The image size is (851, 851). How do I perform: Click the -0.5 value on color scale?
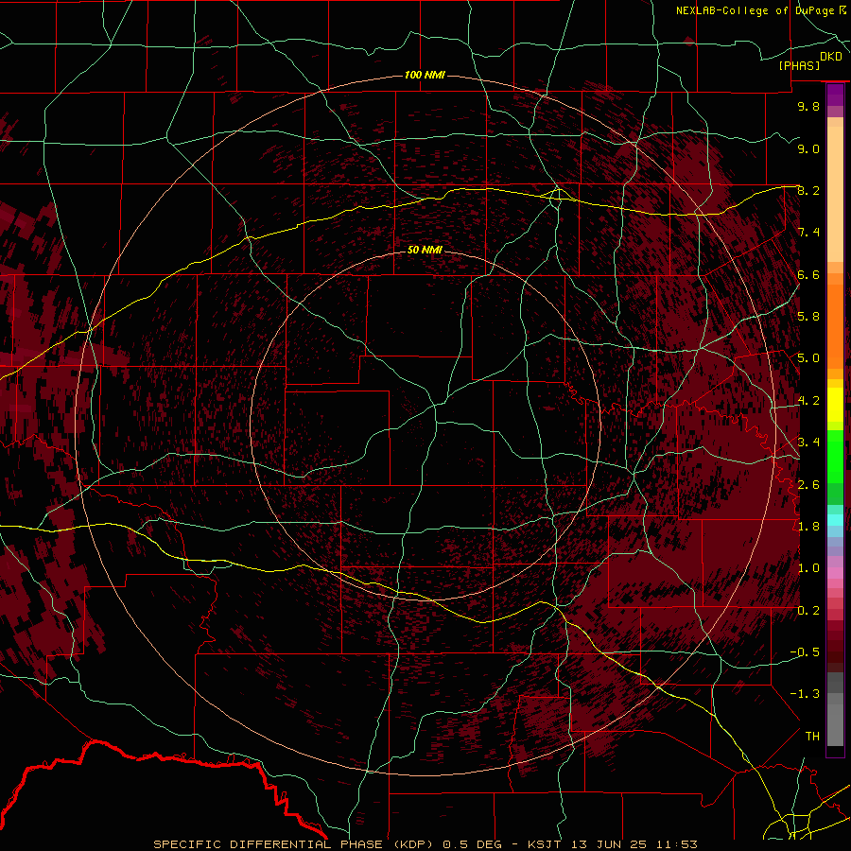tap(805, 651)
